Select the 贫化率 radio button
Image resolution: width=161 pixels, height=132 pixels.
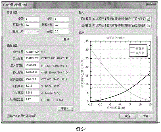click(x=13, y=93)
